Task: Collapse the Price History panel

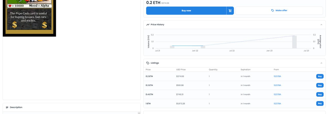Action: tap(321, 25)
